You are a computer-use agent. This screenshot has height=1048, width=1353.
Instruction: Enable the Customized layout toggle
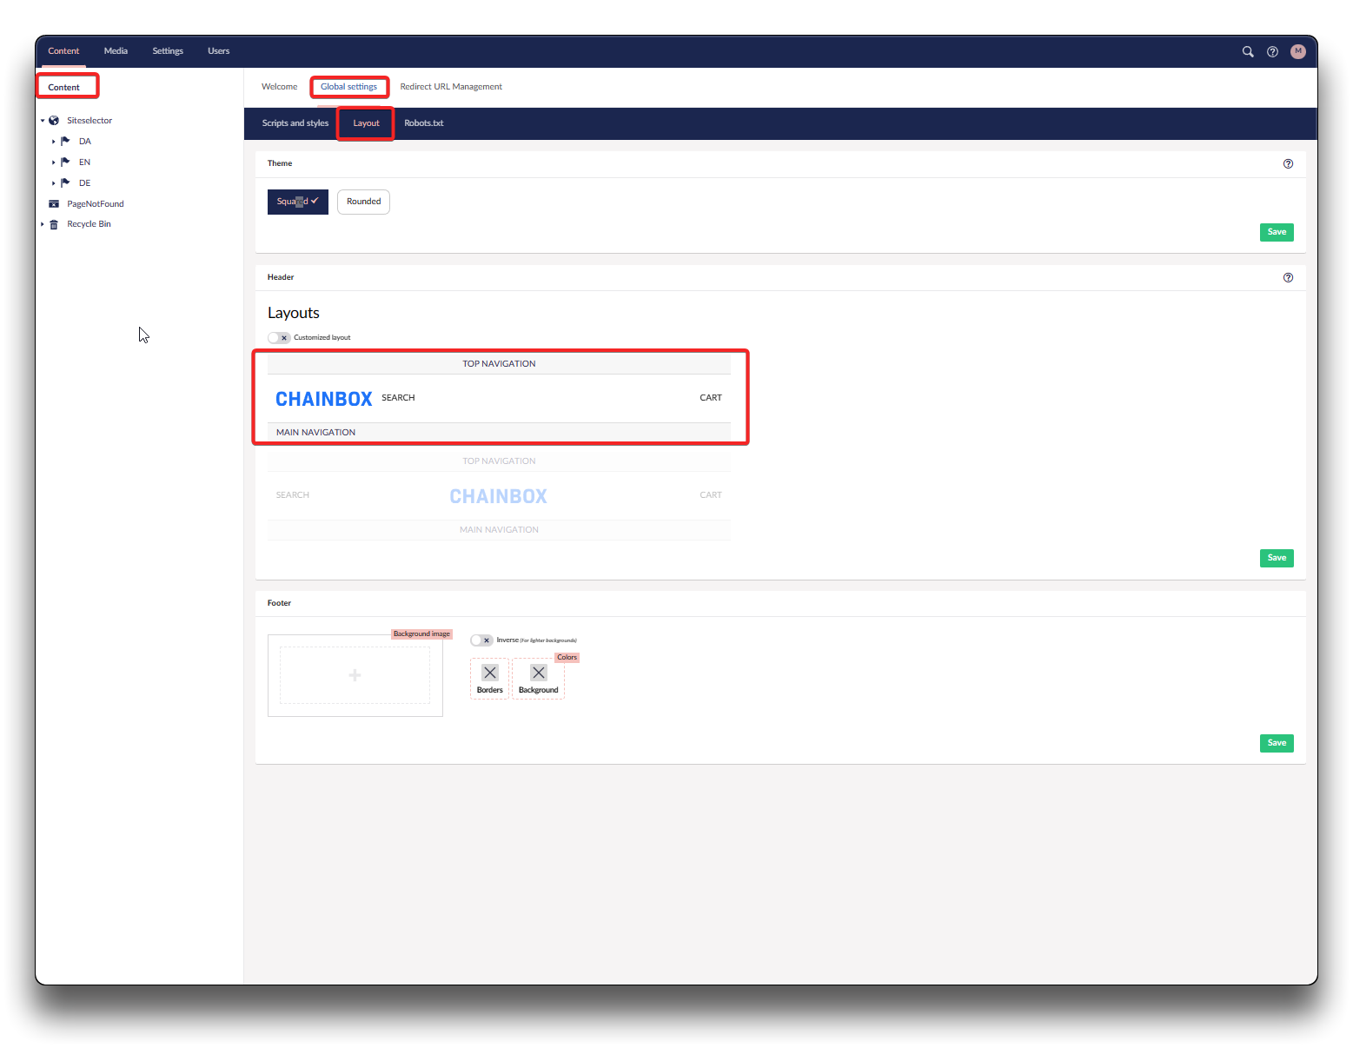[279, 338]
